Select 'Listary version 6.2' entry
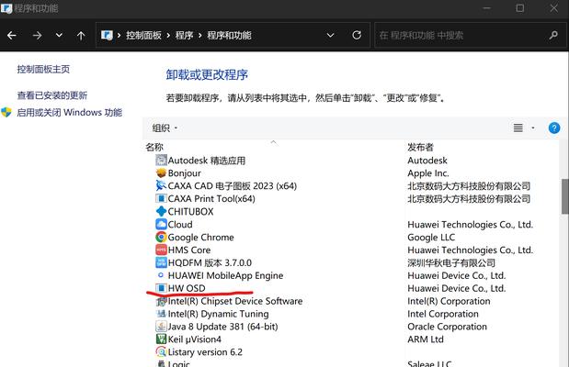 click(x=205, y=352)
